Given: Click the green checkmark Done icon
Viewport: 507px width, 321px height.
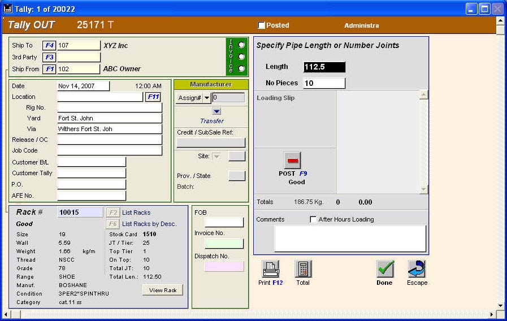Looking at the screenshot, I should [385, 268].
